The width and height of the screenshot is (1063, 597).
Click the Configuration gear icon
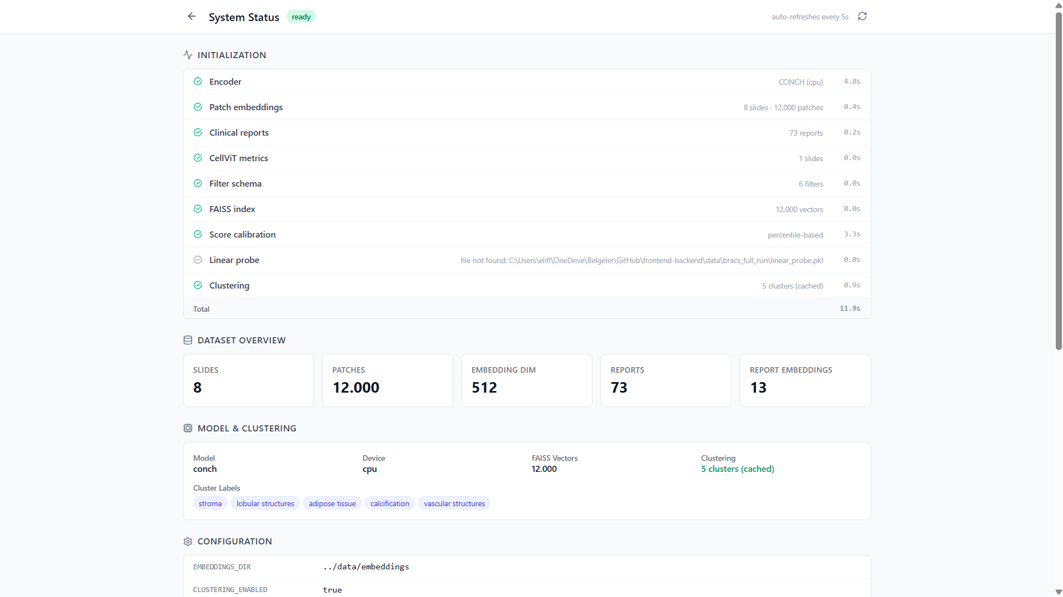[188, 541]
